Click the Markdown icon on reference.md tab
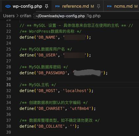139x136 pixels. pos(58,6)
